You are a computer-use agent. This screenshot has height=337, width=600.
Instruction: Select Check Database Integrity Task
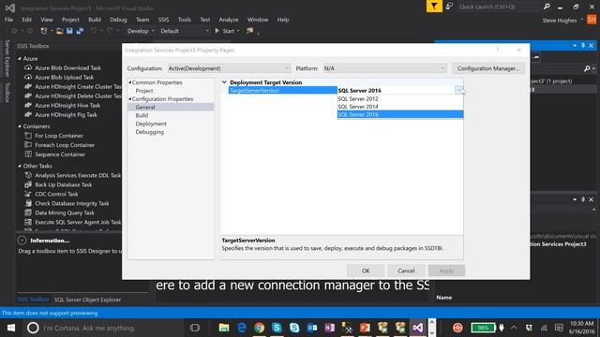pyautogui.click(x=72, y=204)
